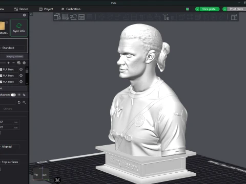This screenshot has width=246, height=184.
Task: Click the camera view icon at the viewport bottom
Action: click(x=57, y=180)
